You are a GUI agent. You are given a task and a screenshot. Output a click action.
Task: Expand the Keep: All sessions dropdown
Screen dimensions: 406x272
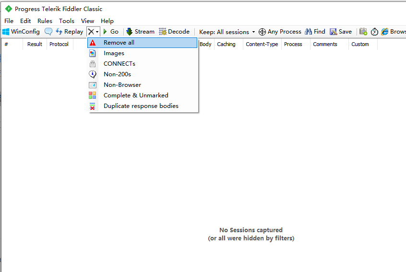(x=227, y=32)
